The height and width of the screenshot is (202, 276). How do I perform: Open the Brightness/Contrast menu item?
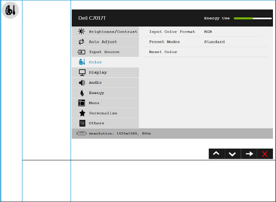coord(105,31)
